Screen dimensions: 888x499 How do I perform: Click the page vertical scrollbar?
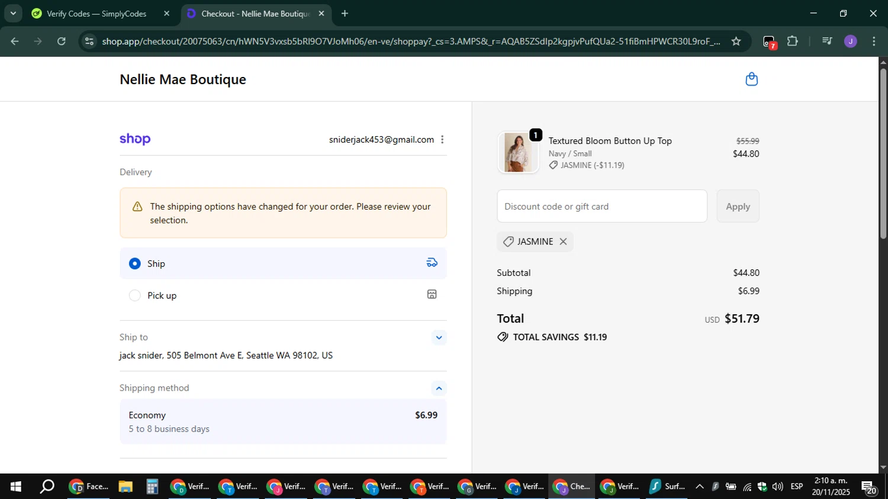point(883,153)
